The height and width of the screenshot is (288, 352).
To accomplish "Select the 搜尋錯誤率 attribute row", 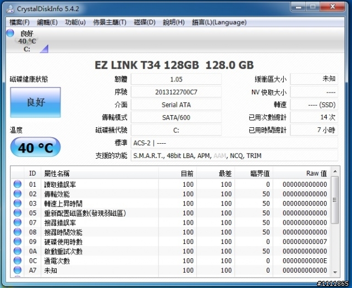I will [x=170, y=222].
